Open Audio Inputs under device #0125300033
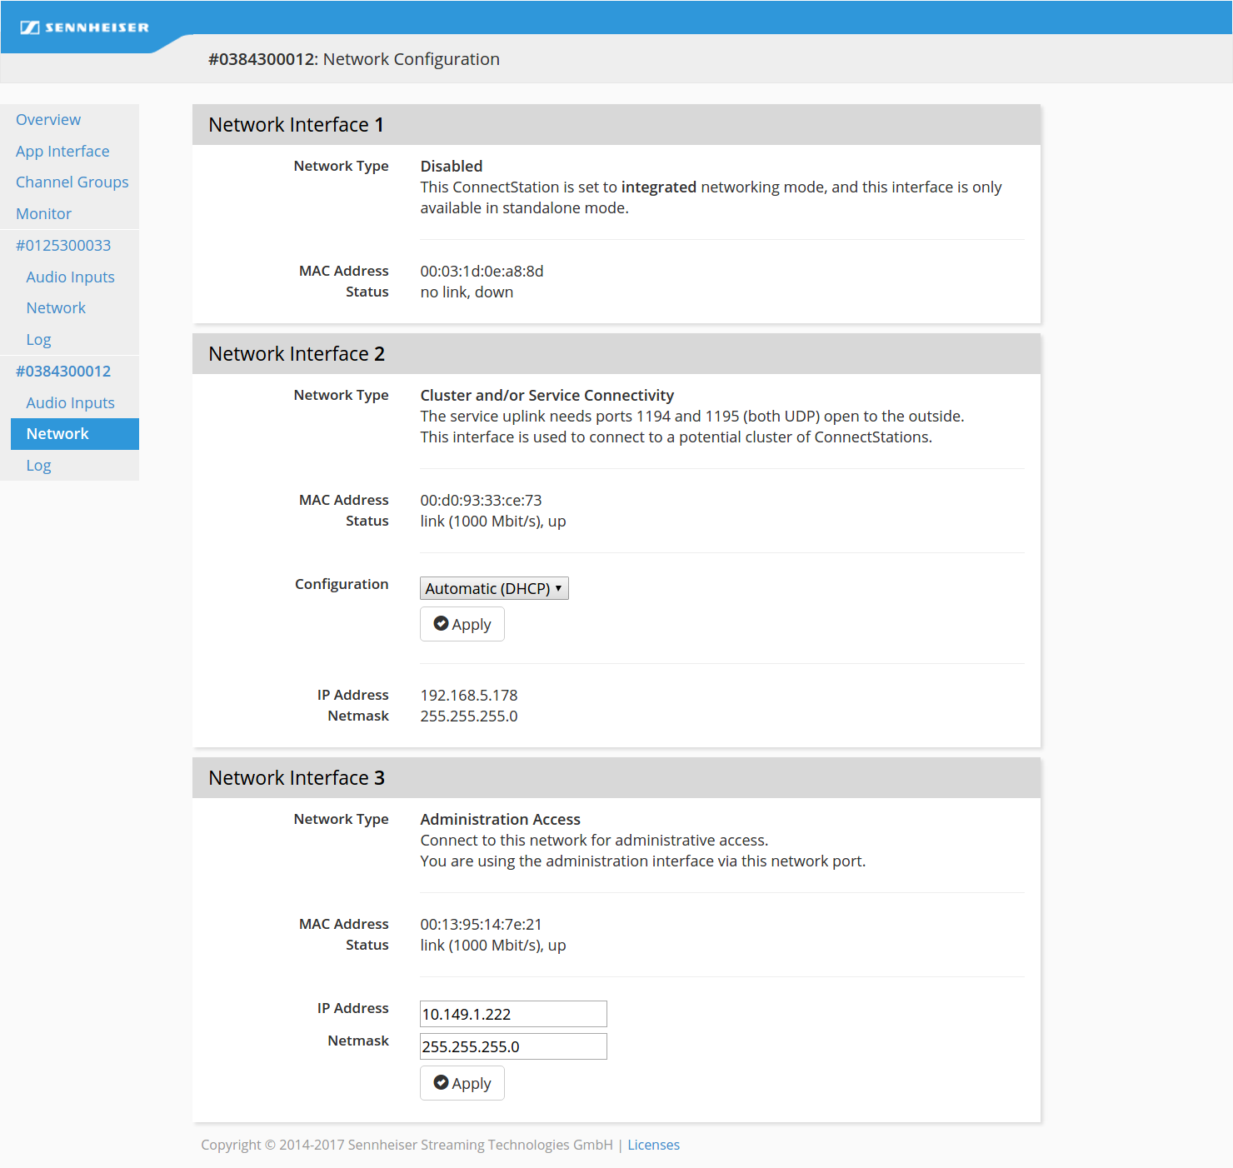 (x=70, y=277)
